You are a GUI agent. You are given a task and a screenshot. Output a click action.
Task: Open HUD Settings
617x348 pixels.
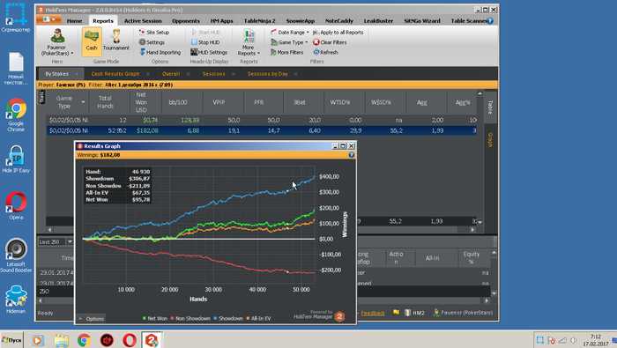[x=209, y=52]
